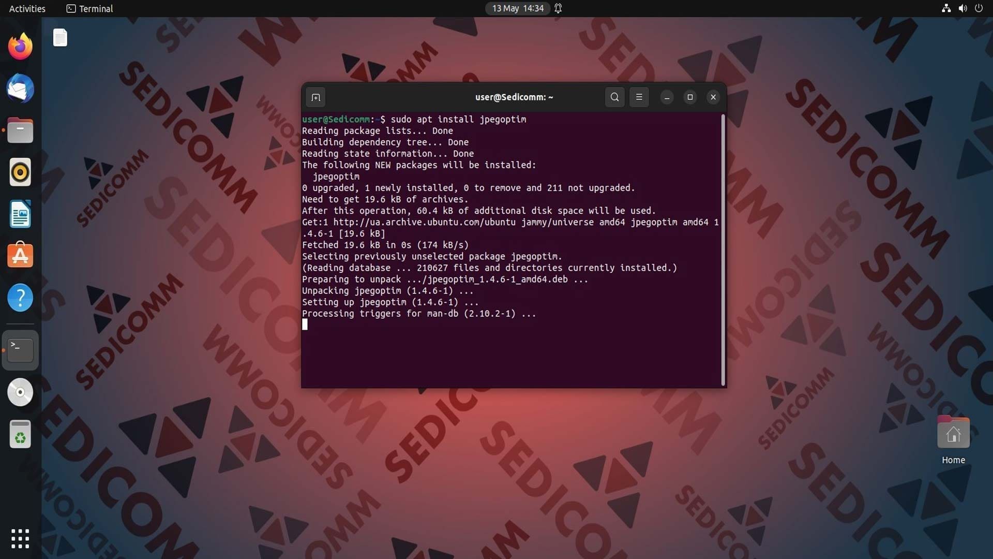Click 'After this operation, 60.4 kB' line
The width and height of the screenshot is (993, 559).
[479, 211]
